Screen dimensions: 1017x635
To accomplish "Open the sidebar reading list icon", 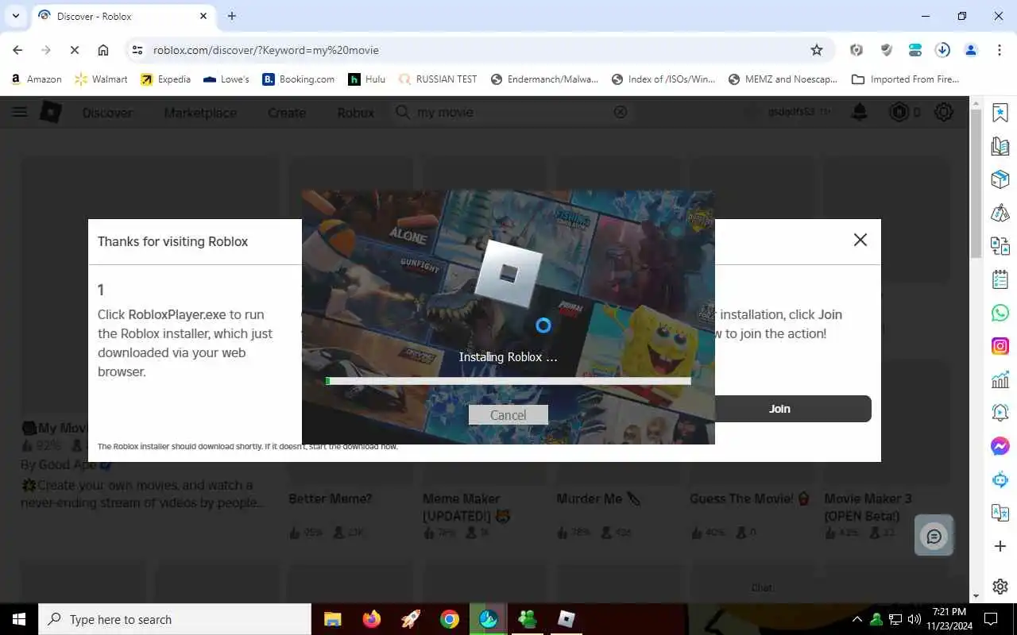I will [x=1000, y=146].
